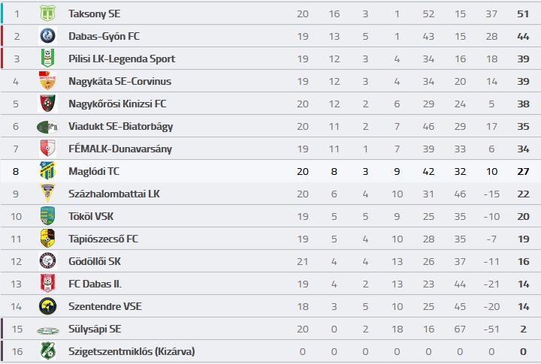Open the Pilisi LK-Legenda Sport team crest

click(47, 59)
